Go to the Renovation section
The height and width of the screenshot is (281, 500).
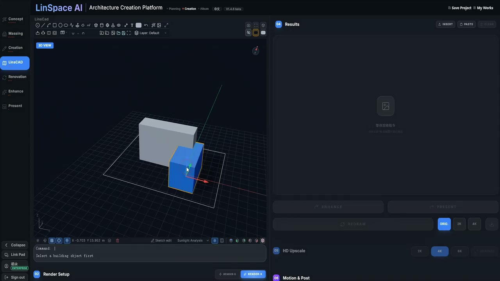pos(15,77)
